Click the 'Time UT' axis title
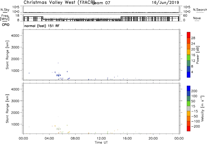This screenshot has height=144, width=207. coord(101,142)
